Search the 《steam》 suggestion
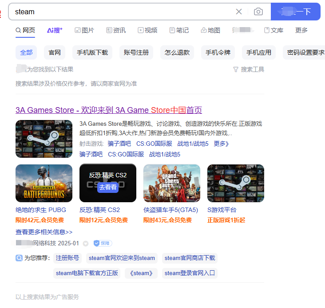The image size is (325, 308). pos(141,273)
